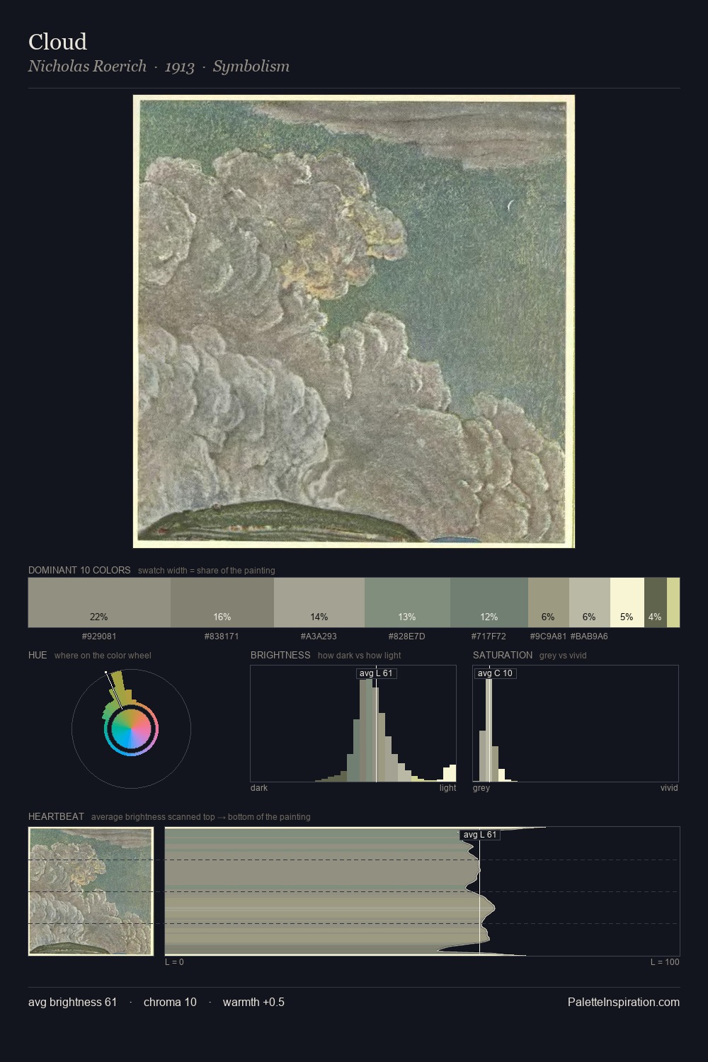This screenshot has height=1062, width=708.
Task: Click the title 'Cloud'
Action: tap(57, 42)
